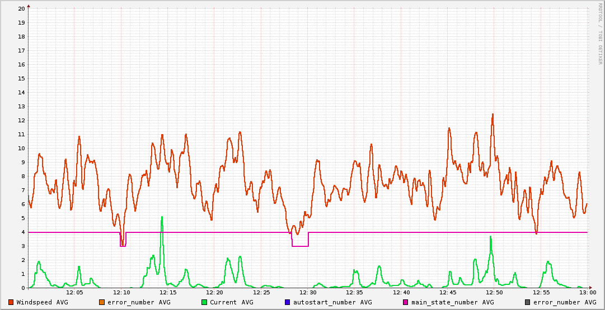Click the y-axis value 17
Viewport: 605px width, 310px height.
(x=22, y=50)
